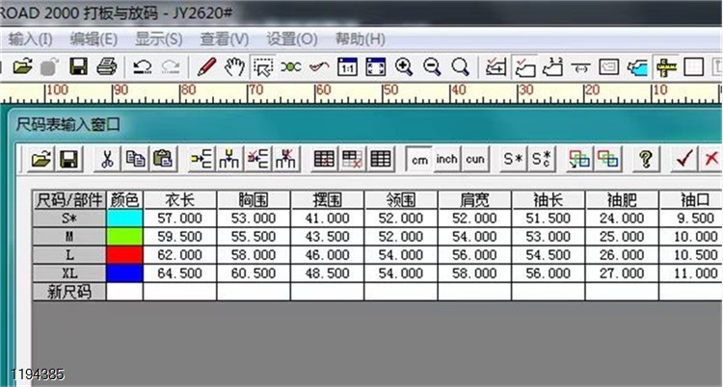Click the scissors cut icon in size table
The width and height of the screenshot is (723, 387).
click(x=108, y=159)
